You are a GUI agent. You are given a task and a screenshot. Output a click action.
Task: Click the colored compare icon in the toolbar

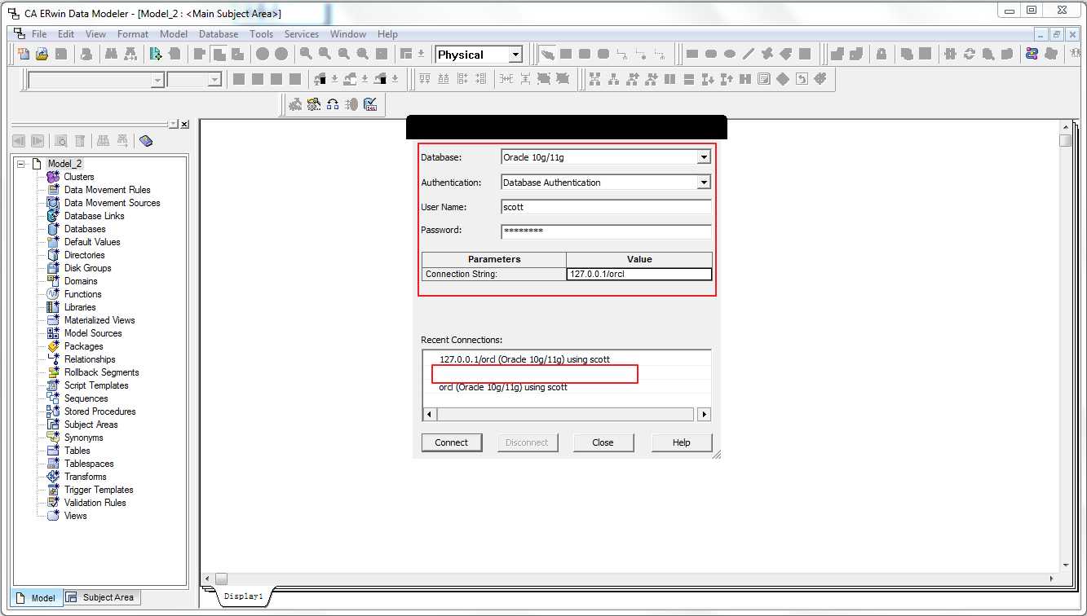tap(1032, 55)
